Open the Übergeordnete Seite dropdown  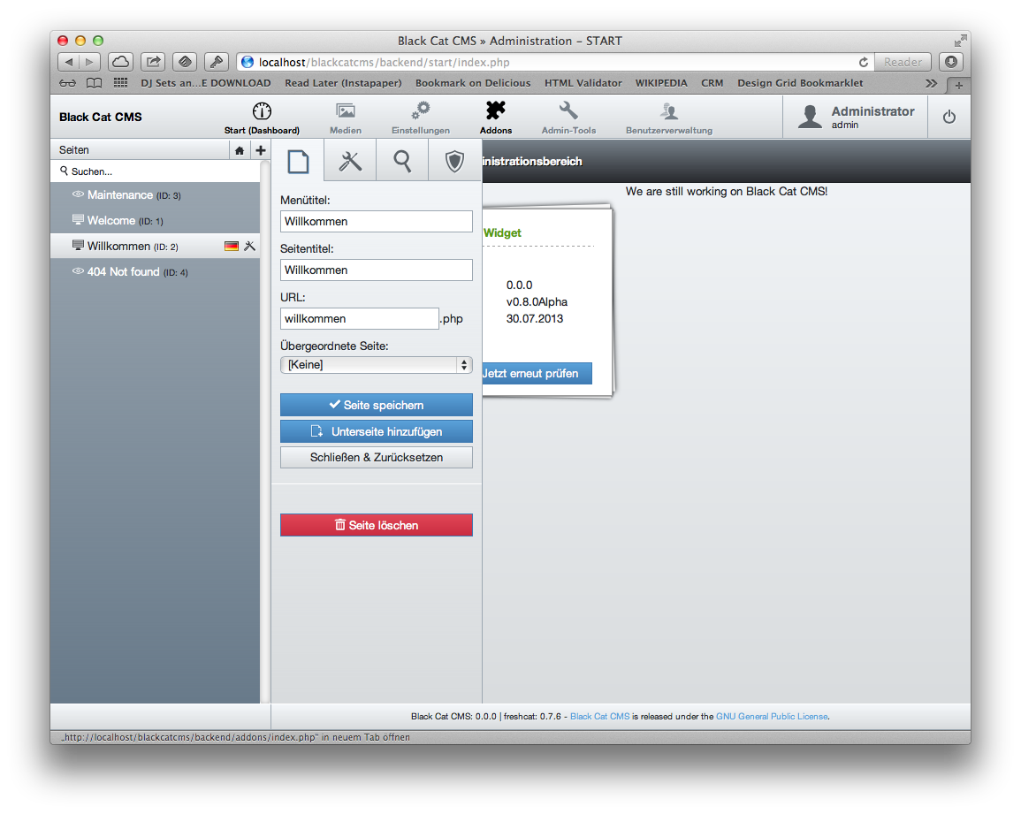(x=377, y=365)
